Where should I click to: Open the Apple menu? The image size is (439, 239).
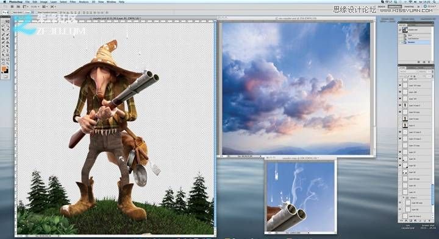[4, 2]
